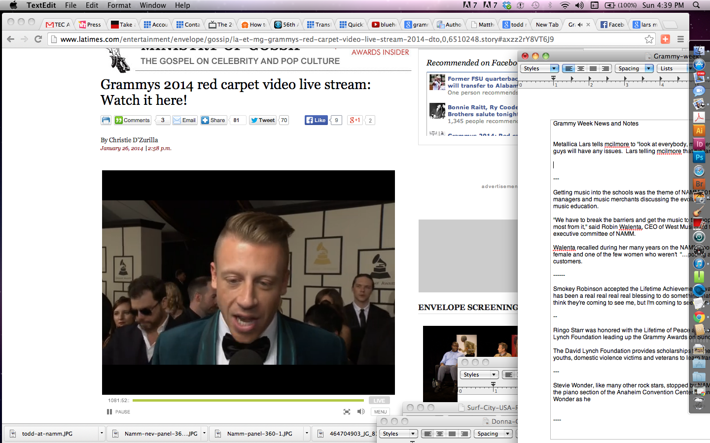This screenshot has width=710, height=443.
Task: Open the Styles dropdown in the Donna window
Action: (399, 434)
